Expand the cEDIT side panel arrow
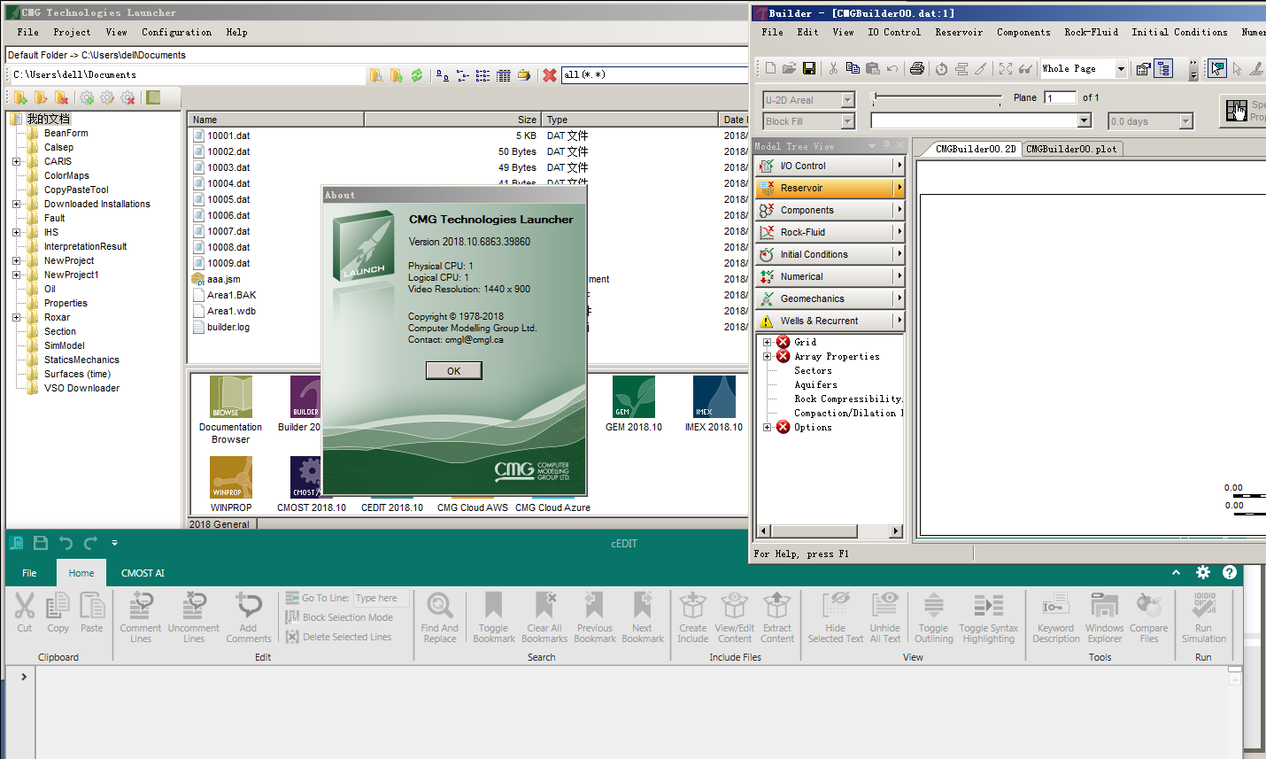This screenshot has width=1266, height=759. coord(24,677)
